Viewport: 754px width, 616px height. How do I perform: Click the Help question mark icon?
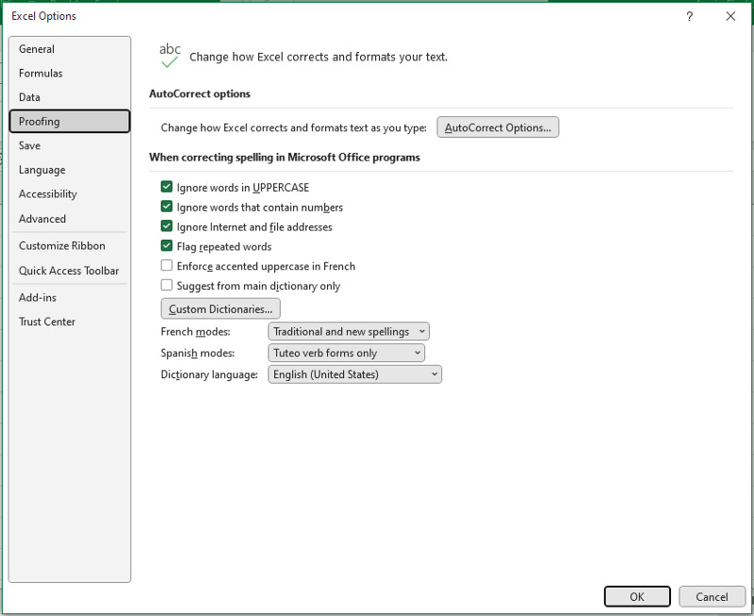click(x=689, y=16)
